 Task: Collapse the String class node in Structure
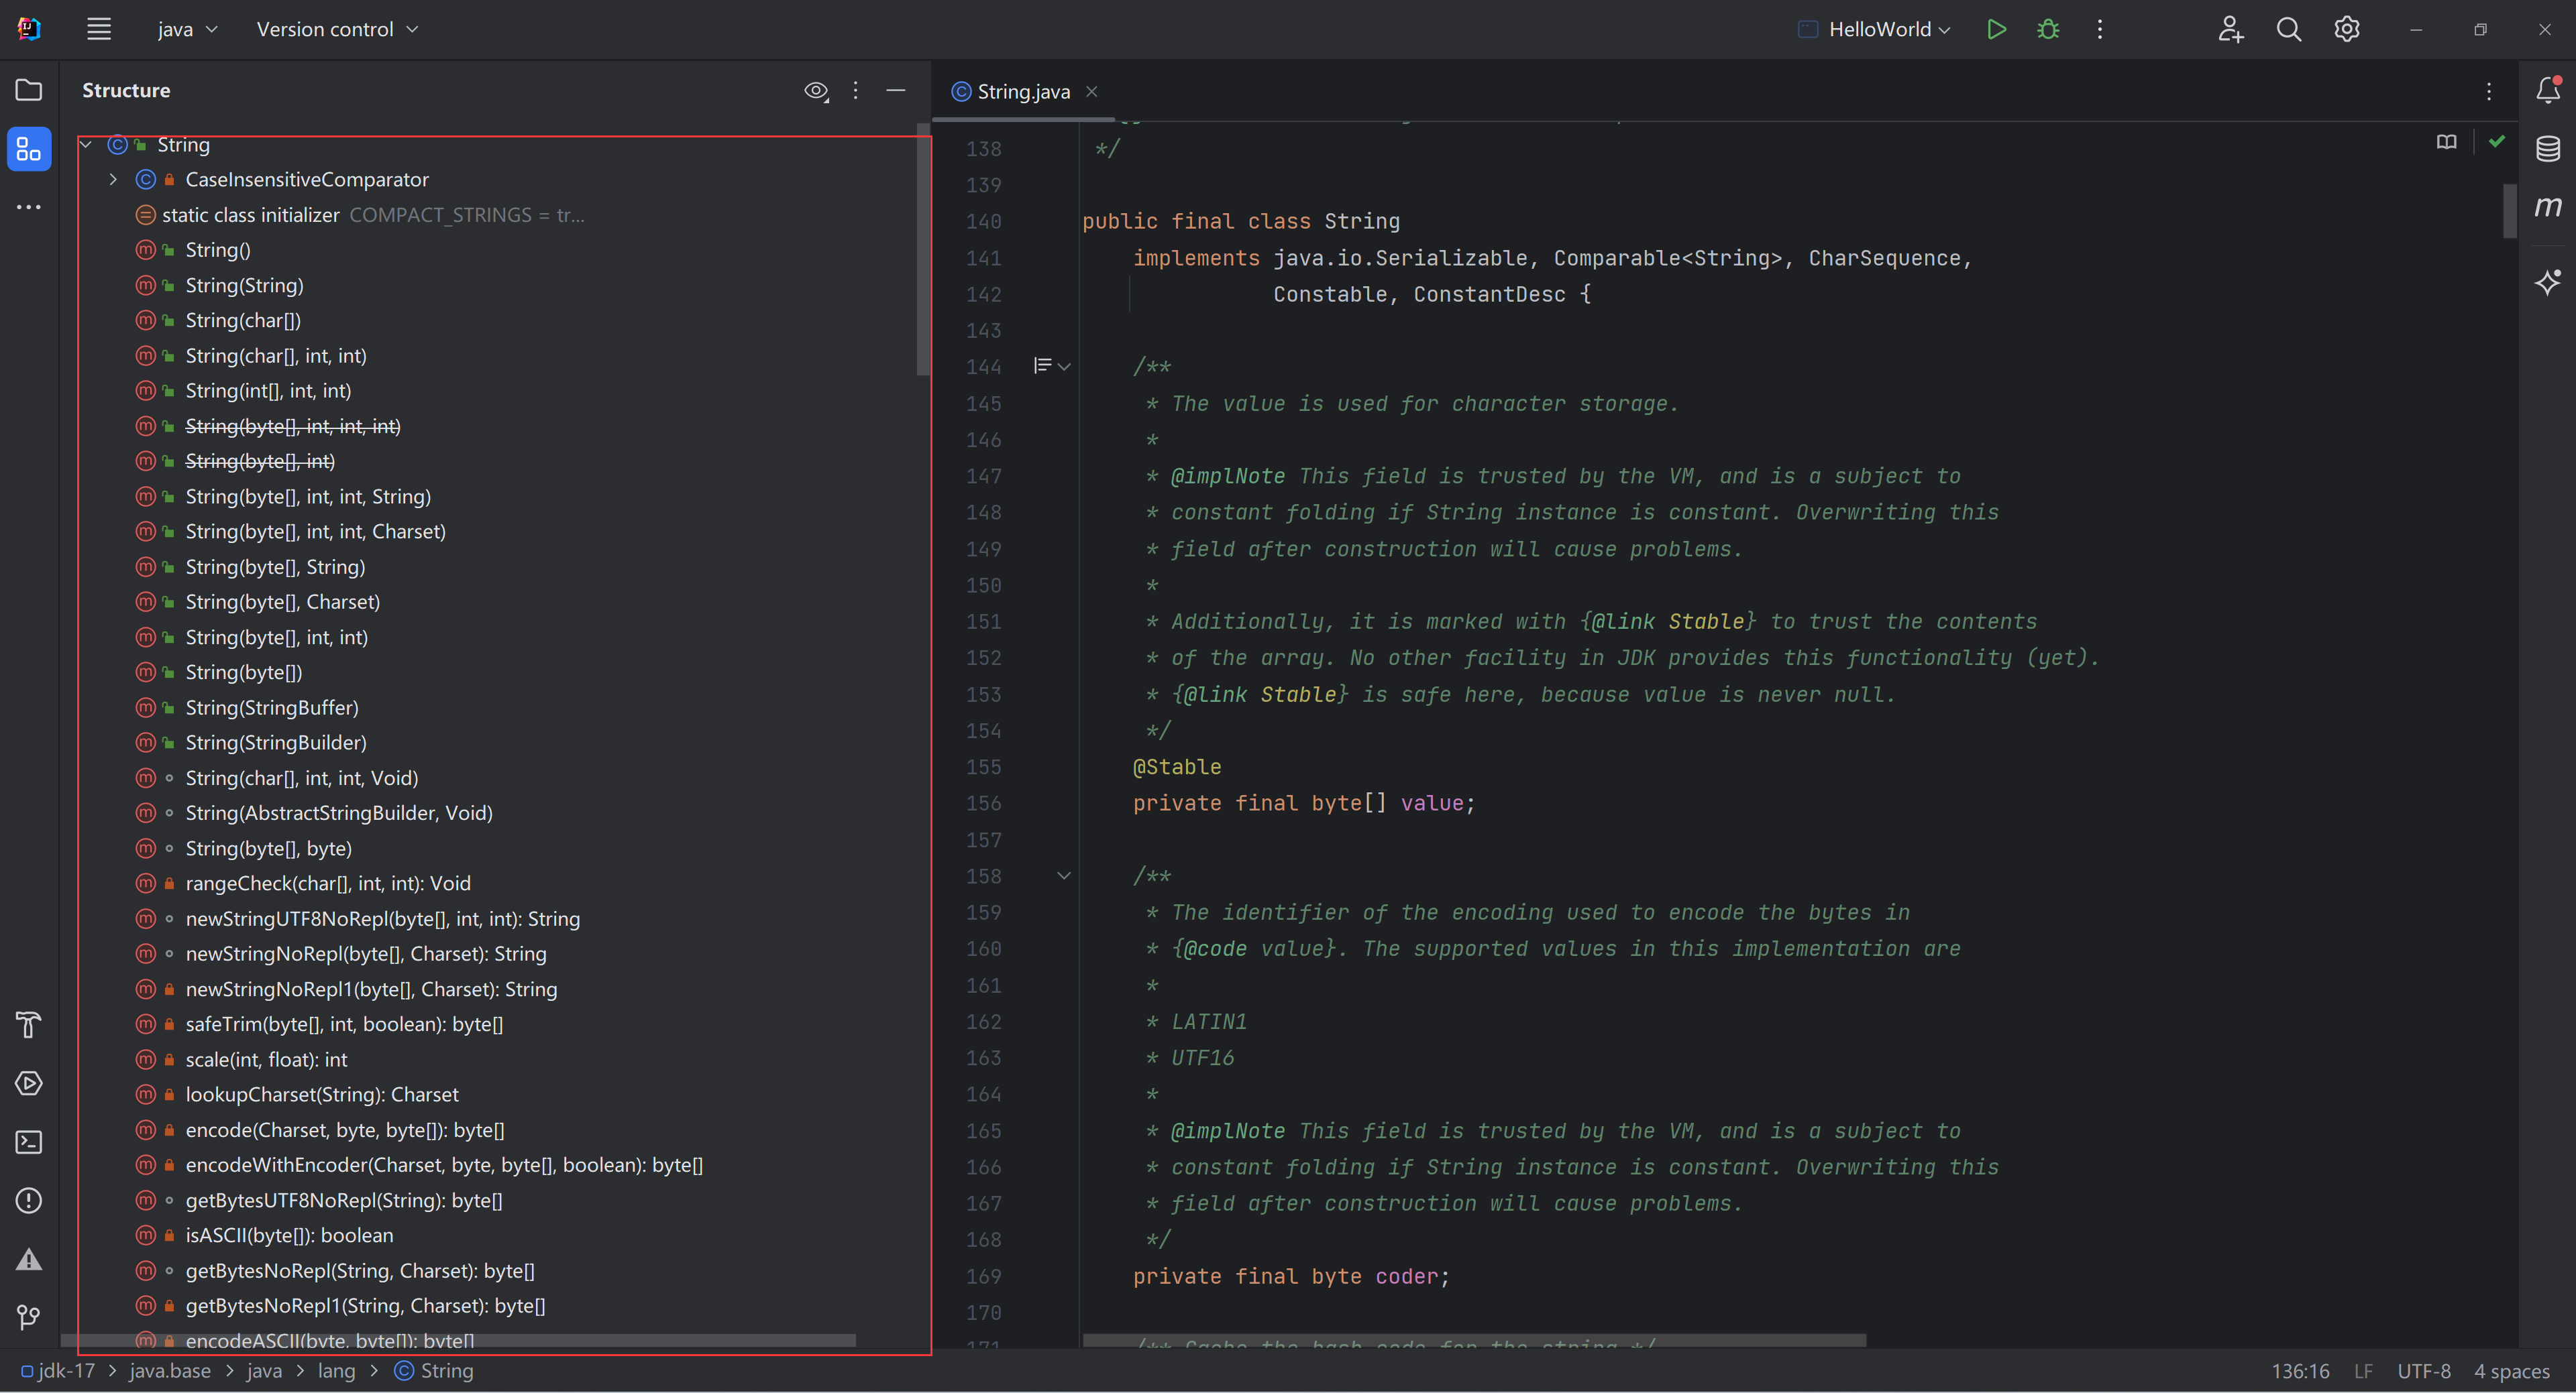pyautogui.click(x=86, y=145)
